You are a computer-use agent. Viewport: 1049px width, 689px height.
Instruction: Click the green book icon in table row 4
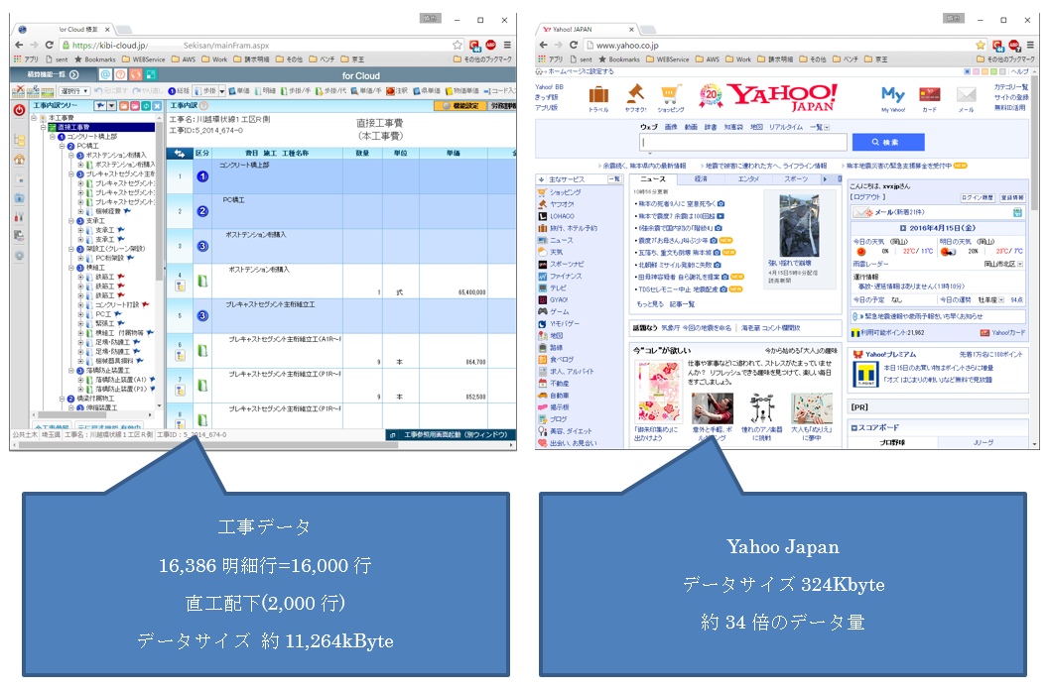coord(202,282)
